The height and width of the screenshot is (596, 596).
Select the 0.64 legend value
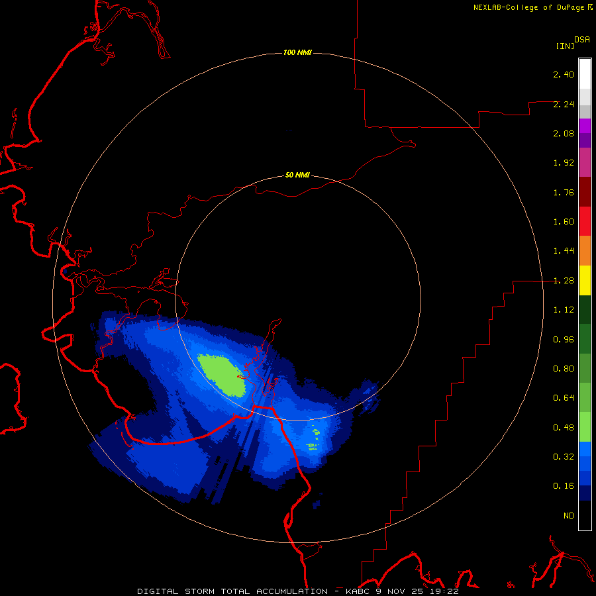[x=564, y=398]
